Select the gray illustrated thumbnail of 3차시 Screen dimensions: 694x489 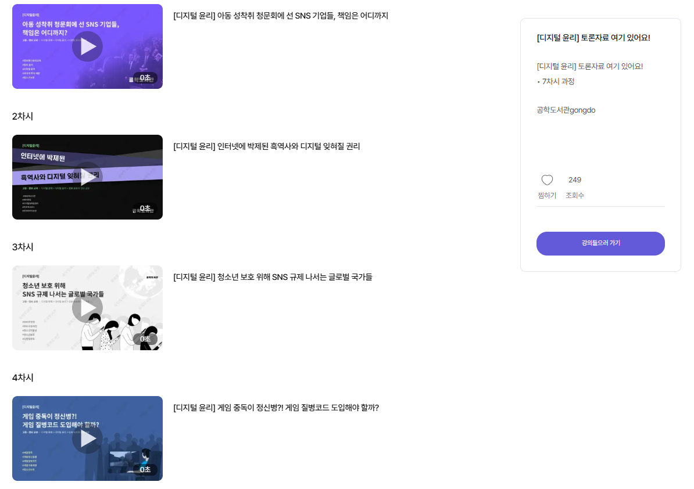coord(87,308)
